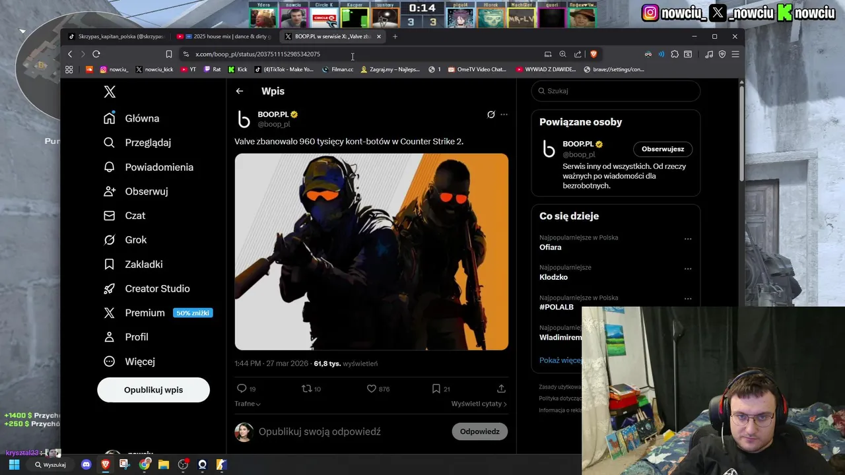This screenshot has height=475, width=845.
Task: Open Creator Studio
Action: (x=147, y=288)
